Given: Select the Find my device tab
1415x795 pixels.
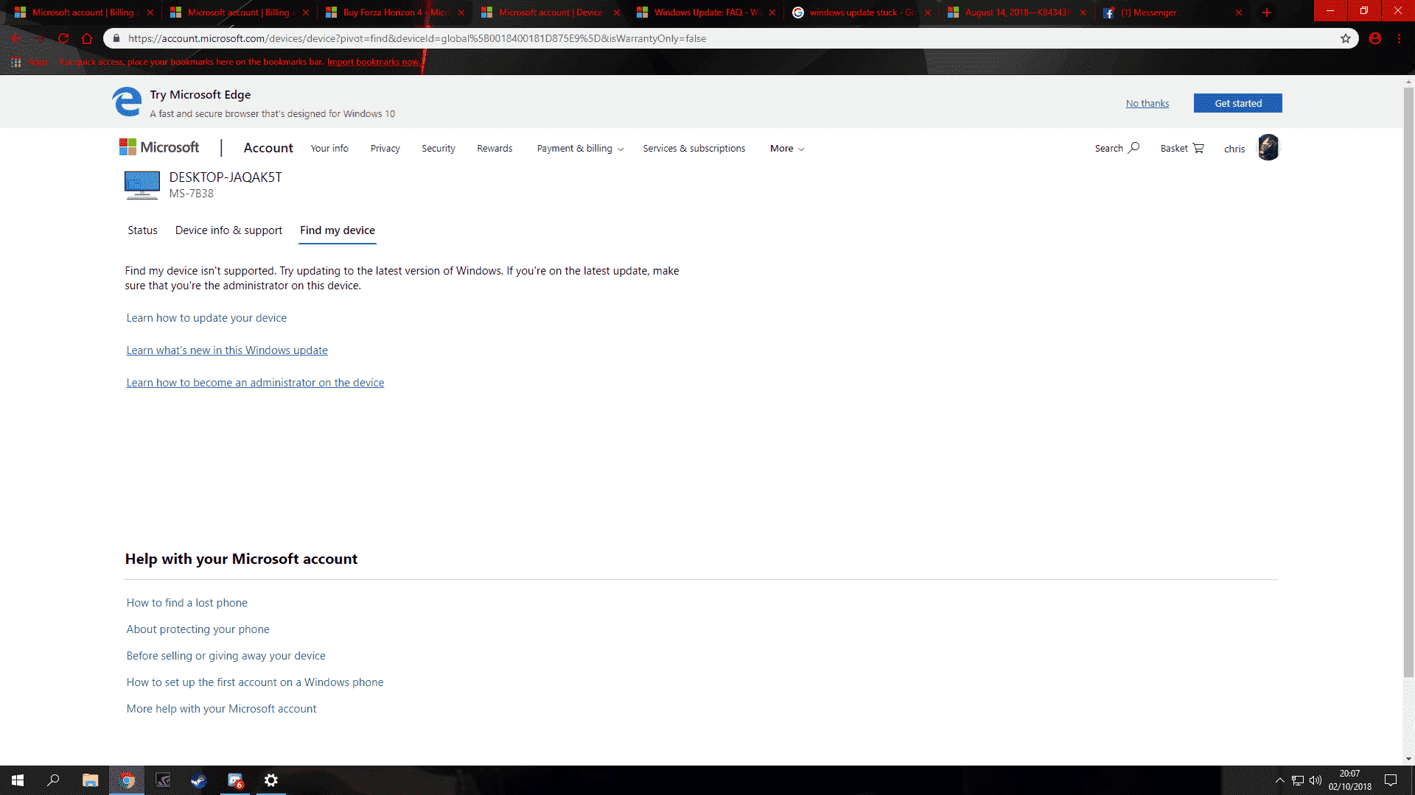Looking at the screenshot, I should [x=338, y=230].
